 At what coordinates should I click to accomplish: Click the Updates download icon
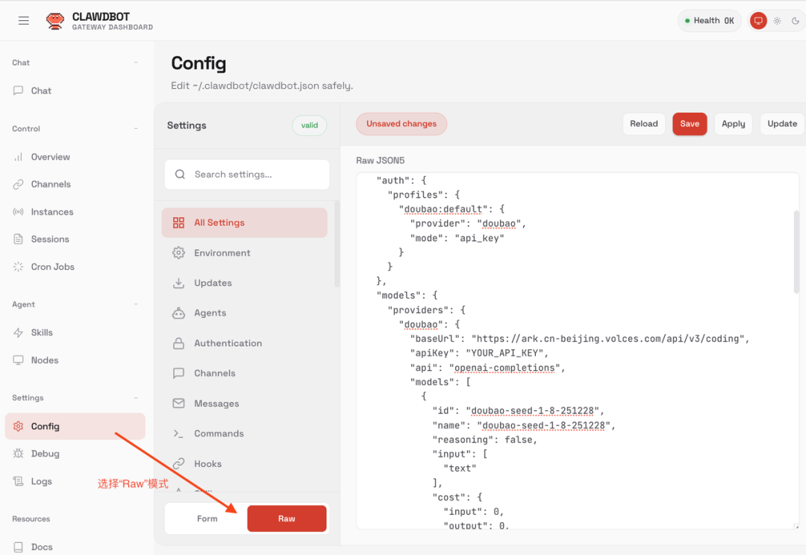[x=178, y=283]
